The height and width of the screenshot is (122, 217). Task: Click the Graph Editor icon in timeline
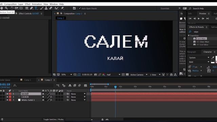tap(85, 85)
